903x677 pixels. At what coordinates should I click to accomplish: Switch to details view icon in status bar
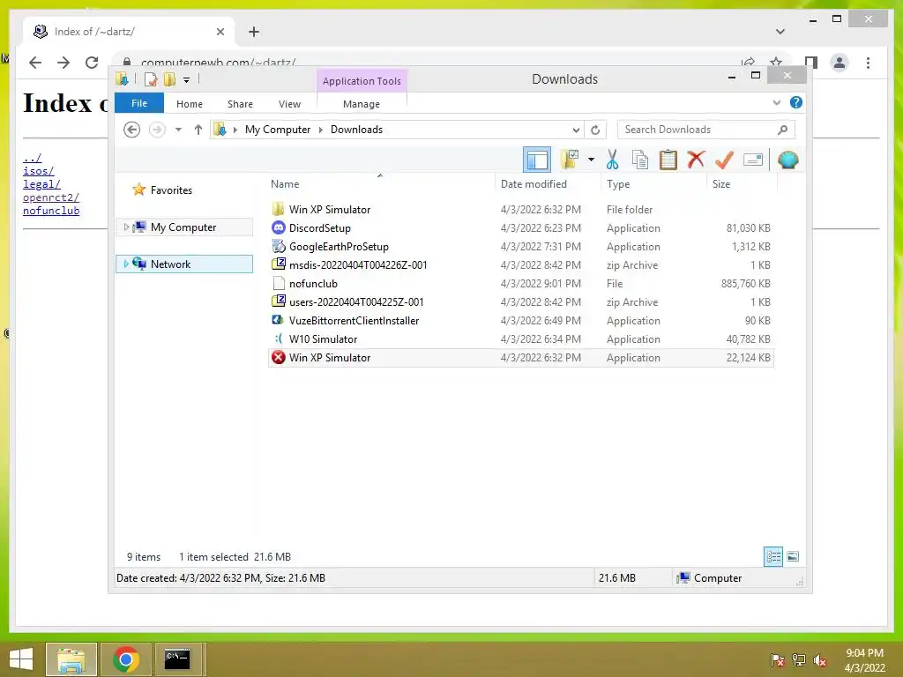pyautogui.click(x=773, y=557)
